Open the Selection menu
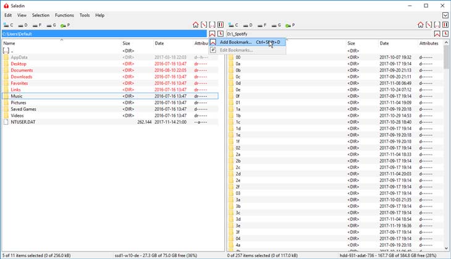451x259 pixels. coord(41,15)
